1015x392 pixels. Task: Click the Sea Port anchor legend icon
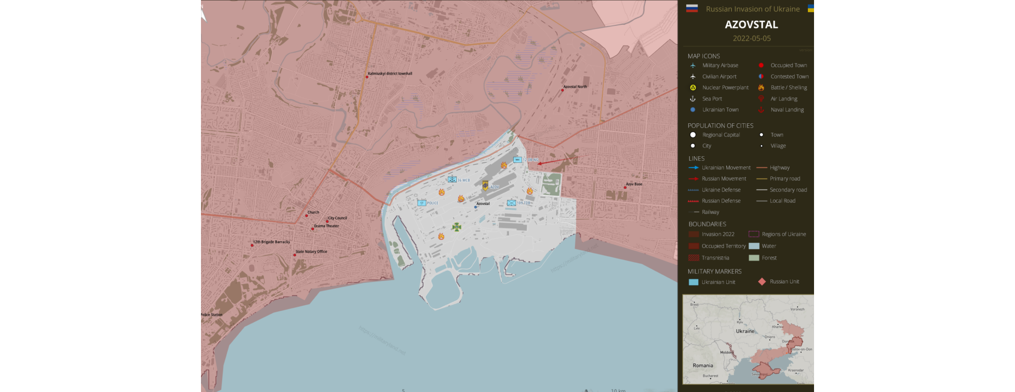(x=693, y=99)
